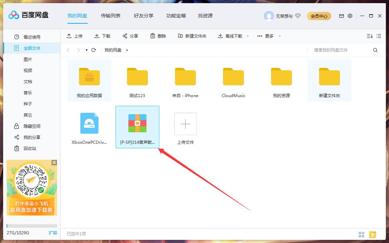Select the 新建文件夹 folder
Viewport: 389px width, 243px height.
(329, 80)
